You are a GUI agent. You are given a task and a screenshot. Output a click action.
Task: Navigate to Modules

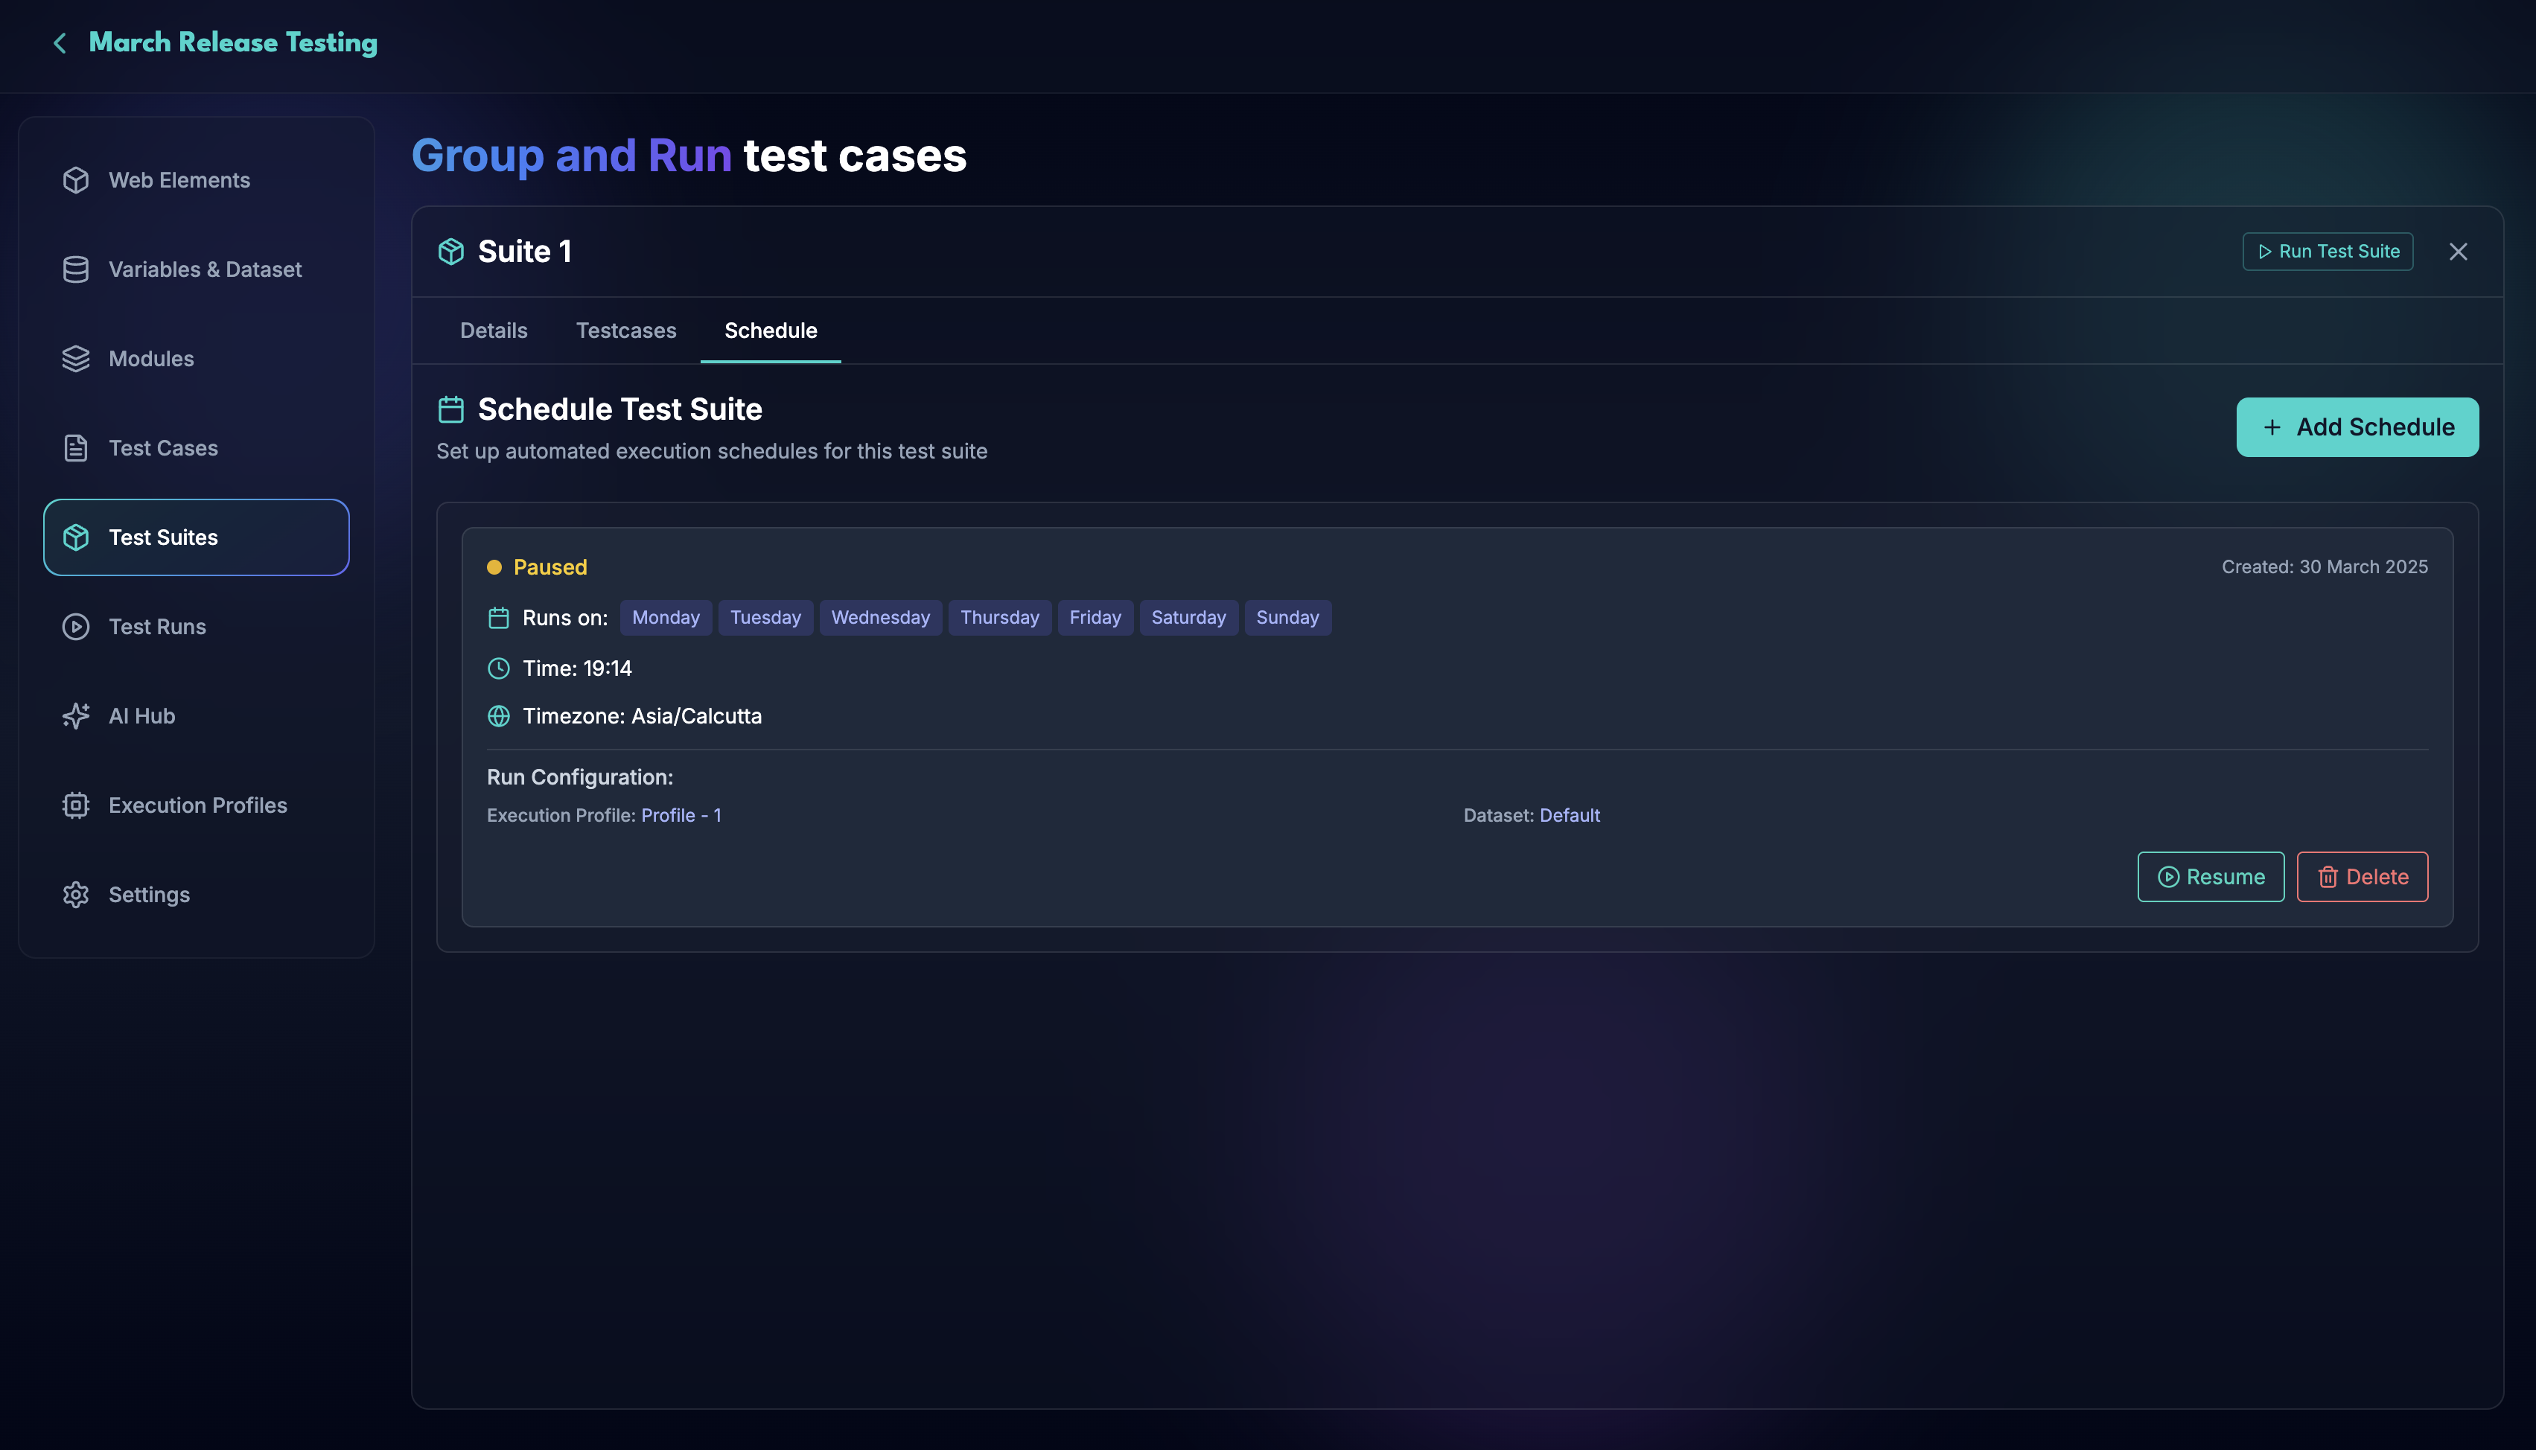(197, 359)
